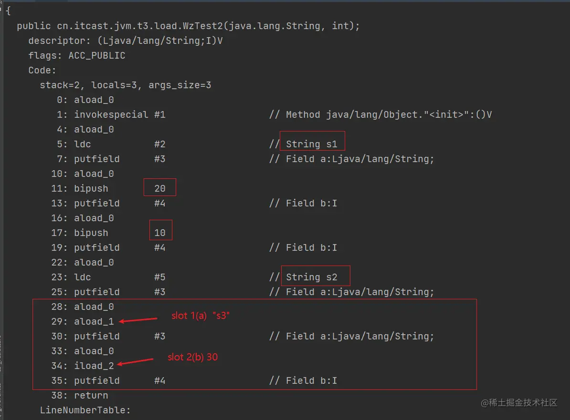Click the putfield #4 instruction at offset 35
570x420 pixels.
point(119,380)
